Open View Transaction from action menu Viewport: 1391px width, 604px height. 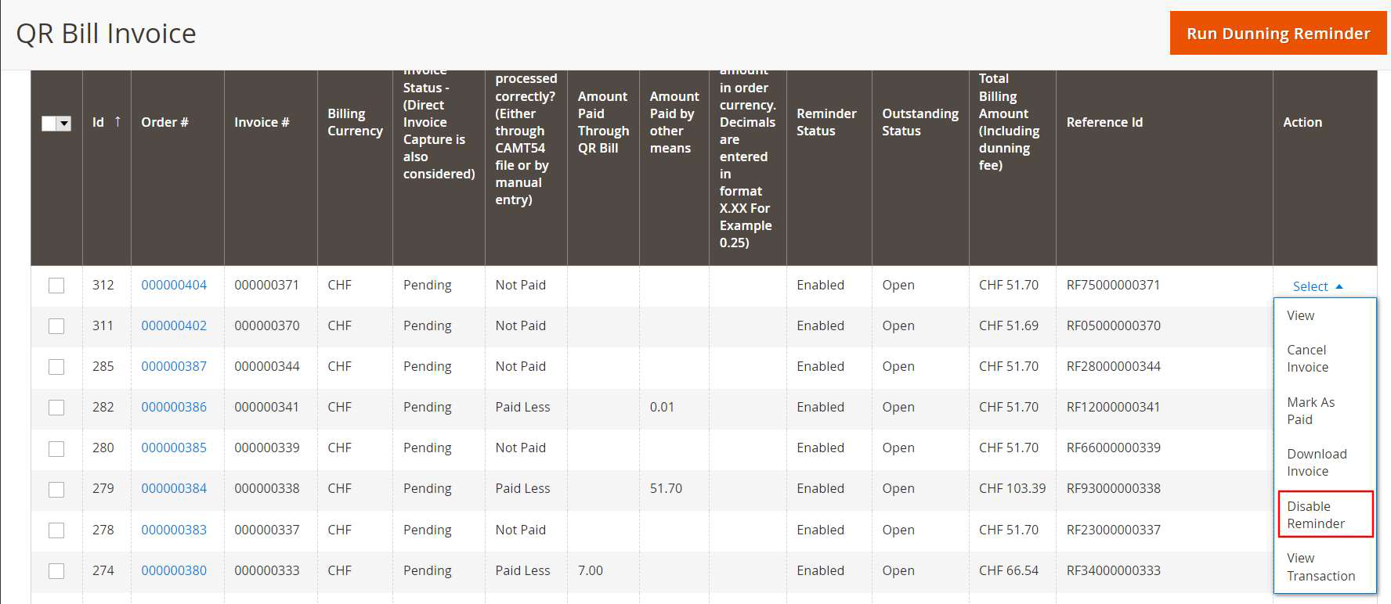tap(1320, 566)
